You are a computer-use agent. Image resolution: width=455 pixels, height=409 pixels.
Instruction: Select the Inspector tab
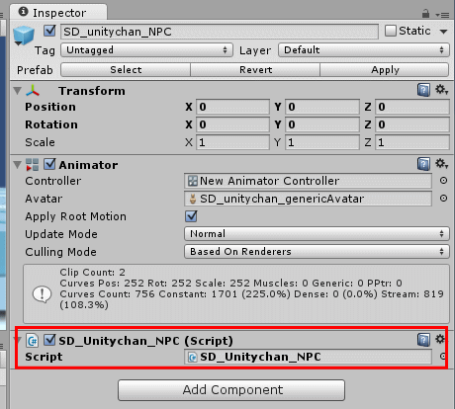coord(58,13)
